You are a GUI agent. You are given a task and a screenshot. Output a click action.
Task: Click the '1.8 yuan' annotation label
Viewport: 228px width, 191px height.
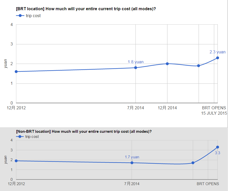point(136,62)
